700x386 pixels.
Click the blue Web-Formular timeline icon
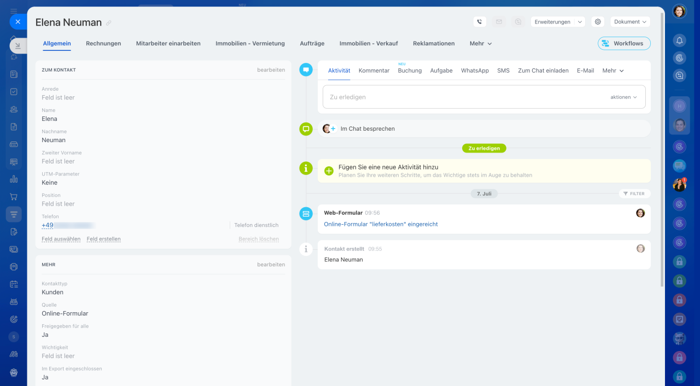306,214
